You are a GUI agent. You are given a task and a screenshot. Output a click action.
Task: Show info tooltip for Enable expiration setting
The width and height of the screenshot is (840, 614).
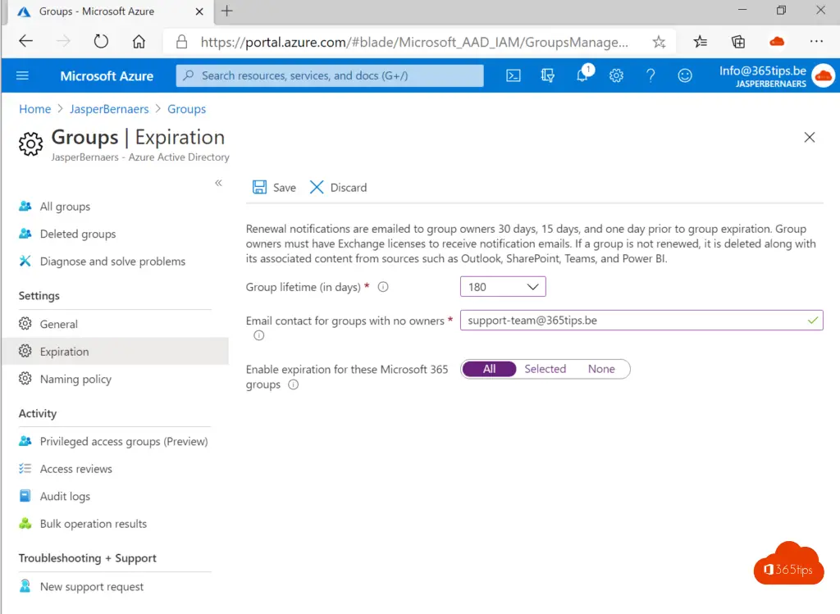pos(293,384)
